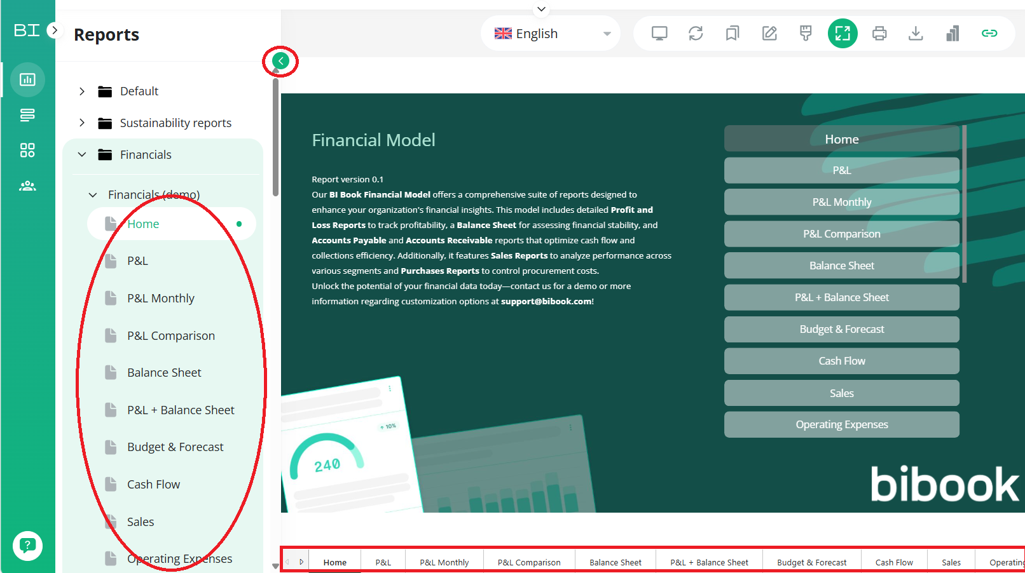Click the edit pencil icon in toolbar
Image resolution: width=1025 pixels, height=573 pixels.
[769, 33]
